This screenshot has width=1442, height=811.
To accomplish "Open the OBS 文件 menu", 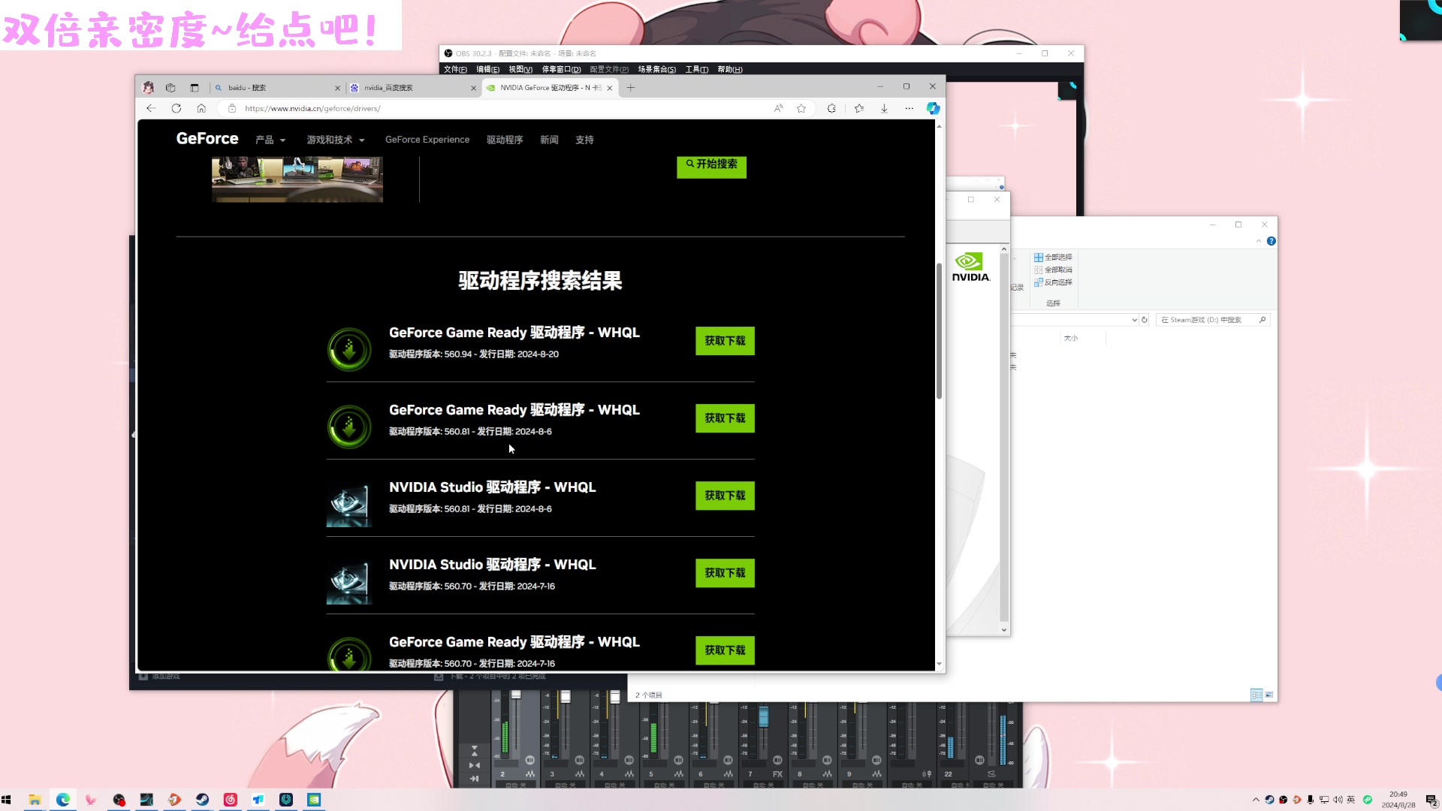I will pos(455,69).
